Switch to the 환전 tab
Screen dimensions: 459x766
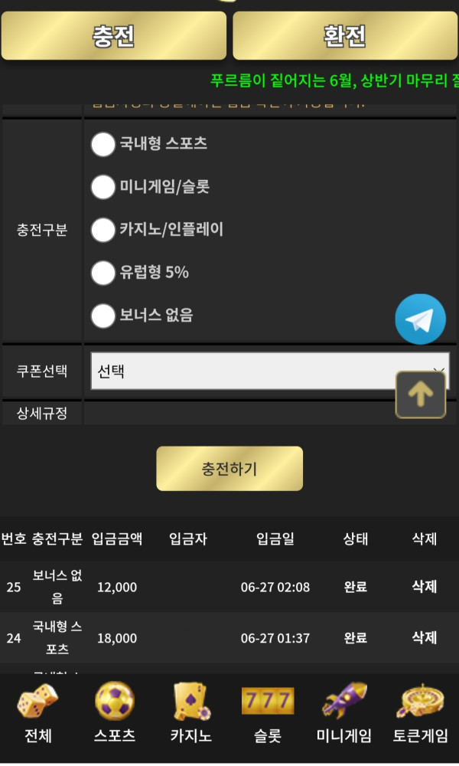click(345, 36)
